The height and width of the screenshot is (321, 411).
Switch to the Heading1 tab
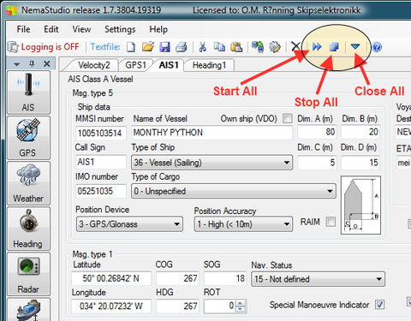(209, 65)
